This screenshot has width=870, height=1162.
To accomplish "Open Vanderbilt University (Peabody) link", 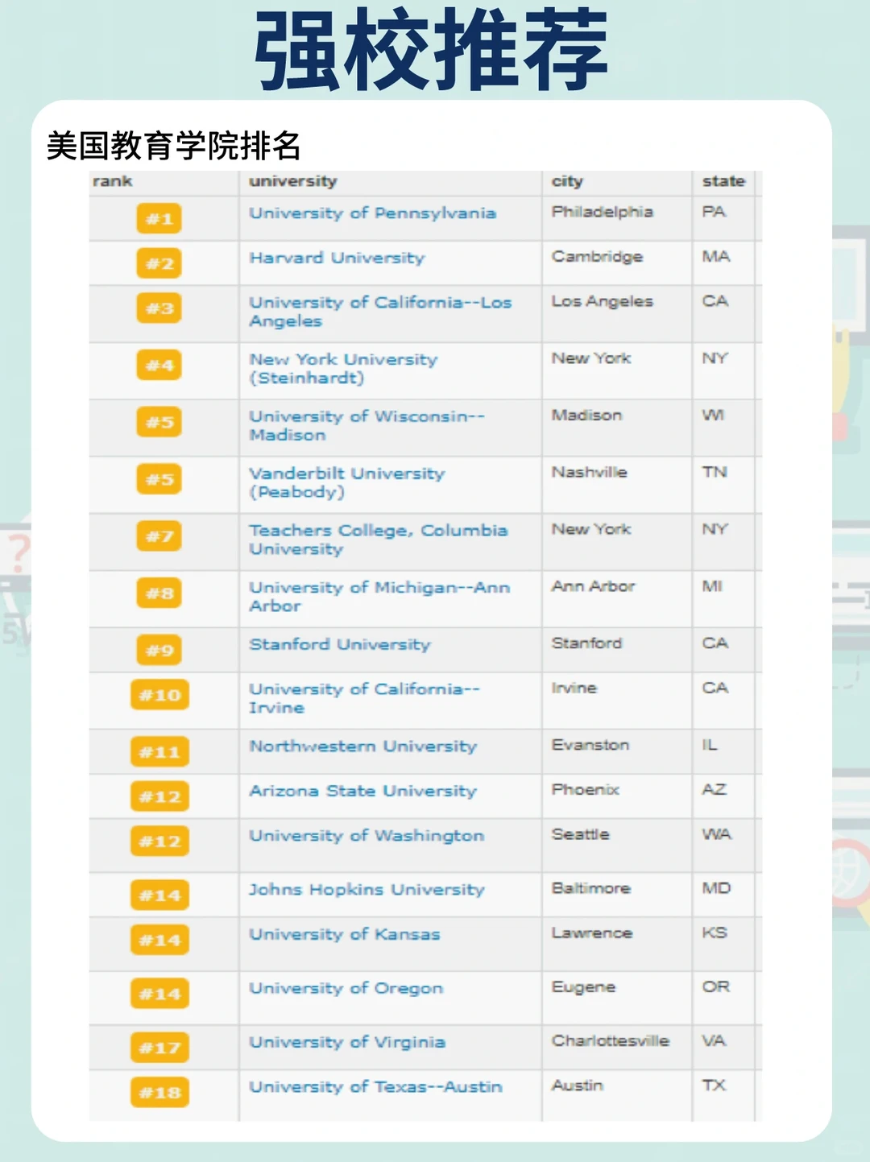I will (347, 482).
